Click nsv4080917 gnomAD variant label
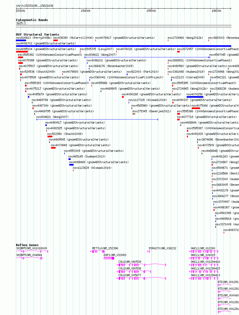239x315 pixels. click(x=75, y=122)
